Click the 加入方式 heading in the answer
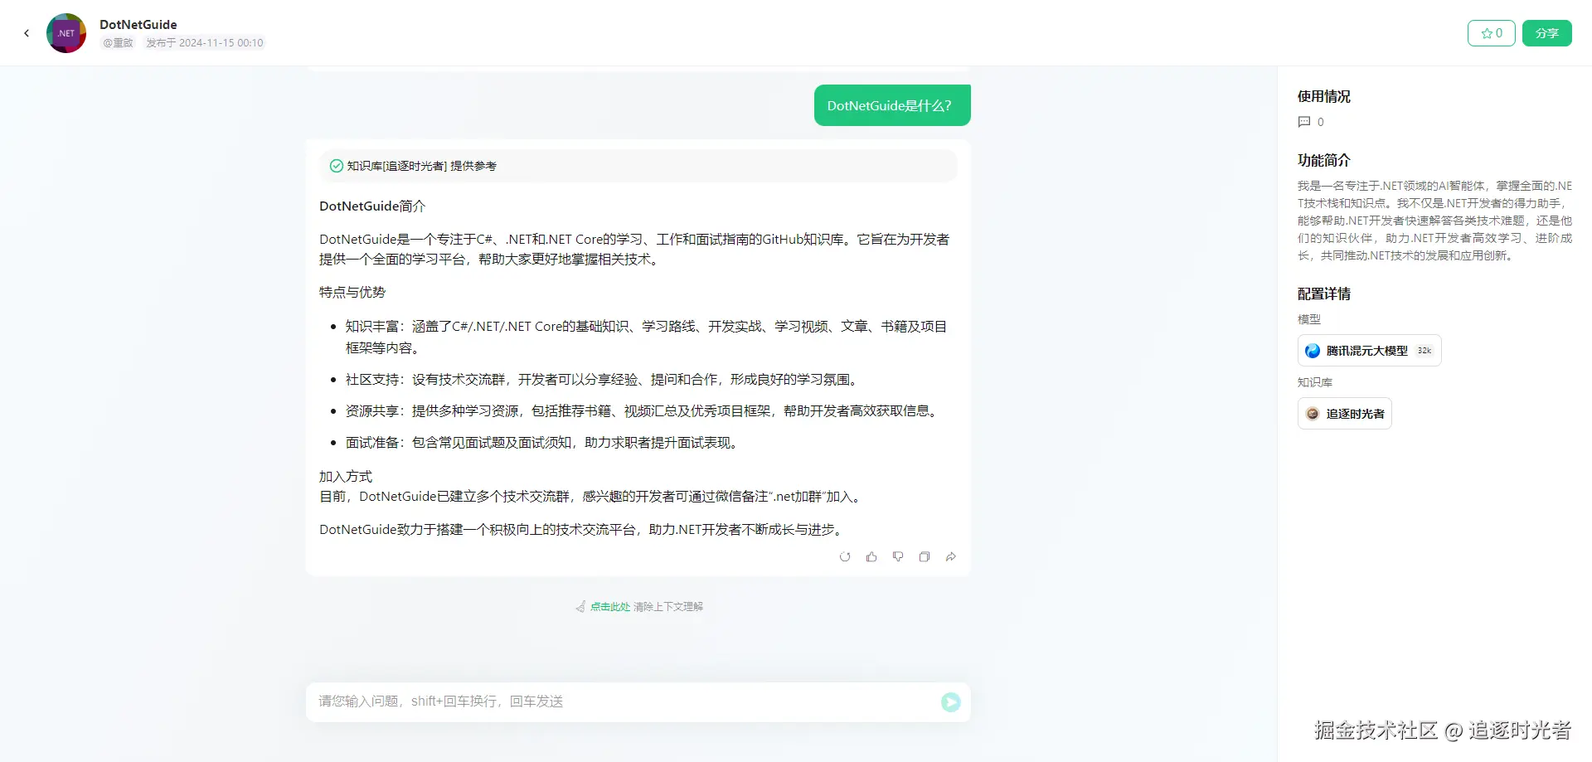Viewport: 1592px width, 762px height. click(346, 476)
